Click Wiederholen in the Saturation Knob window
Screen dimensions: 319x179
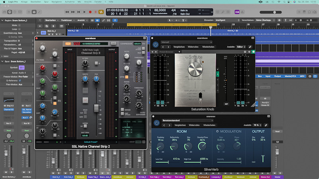208,47
